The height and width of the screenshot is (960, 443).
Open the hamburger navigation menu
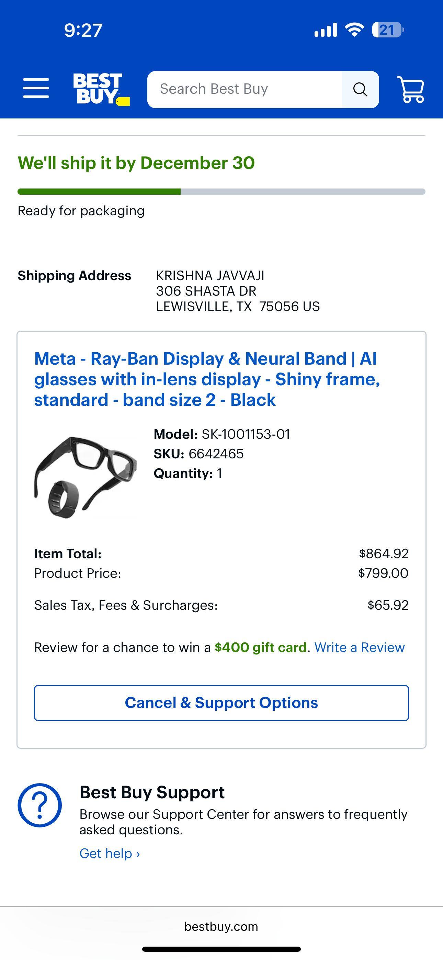click(36, 88)
